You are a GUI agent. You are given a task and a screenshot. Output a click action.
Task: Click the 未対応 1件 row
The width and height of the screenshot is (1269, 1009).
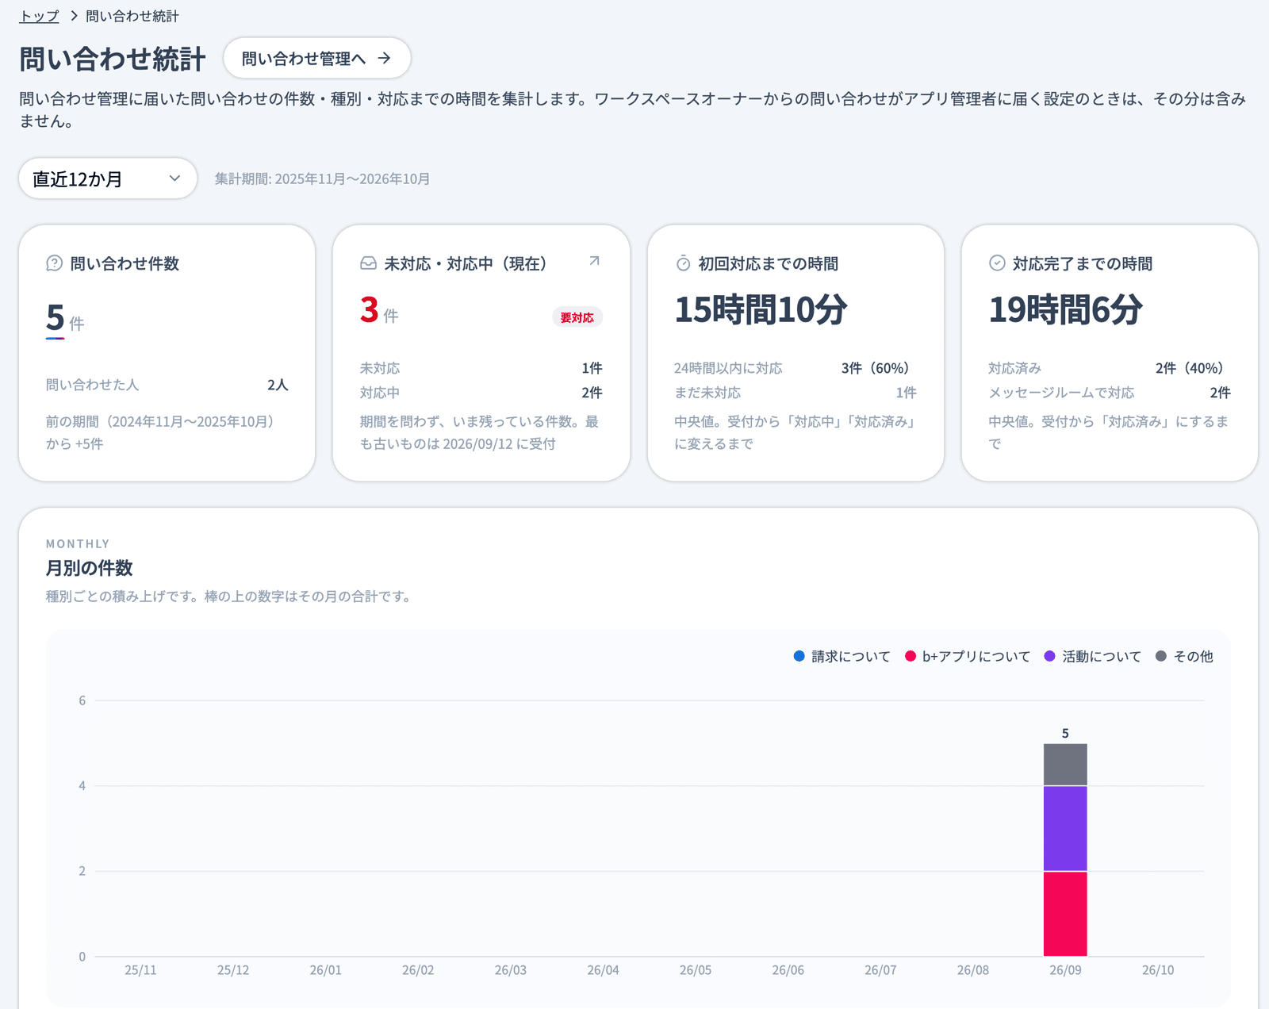(x=481, y=368)
